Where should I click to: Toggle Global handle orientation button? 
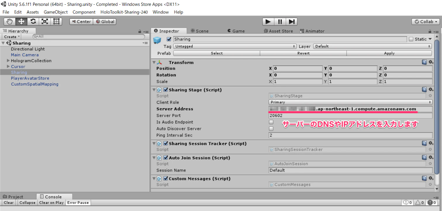click(x=105, y=22)
